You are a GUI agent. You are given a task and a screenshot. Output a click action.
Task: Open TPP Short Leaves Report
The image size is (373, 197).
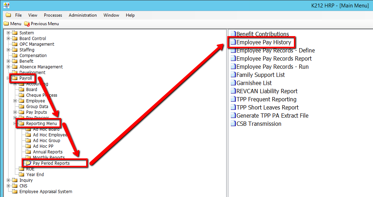click(267, 107)
